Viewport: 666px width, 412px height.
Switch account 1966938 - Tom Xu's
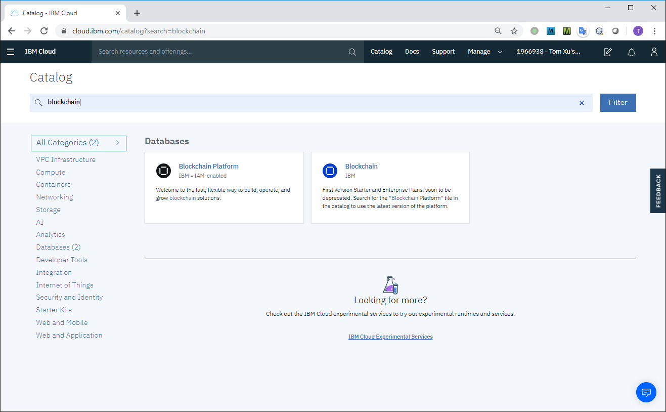(x=548, y=52)
